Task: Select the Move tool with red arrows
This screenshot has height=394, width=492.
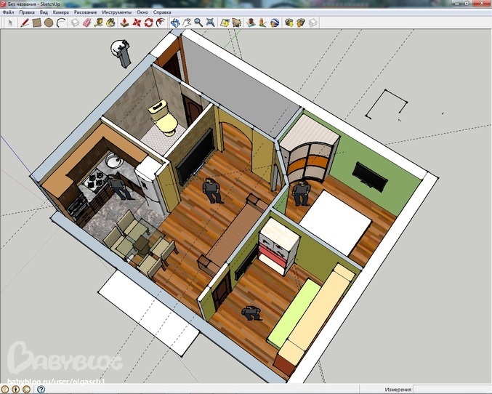Action: [137, 23]
